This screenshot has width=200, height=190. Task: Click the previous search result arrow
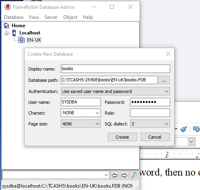coord(115,175)
